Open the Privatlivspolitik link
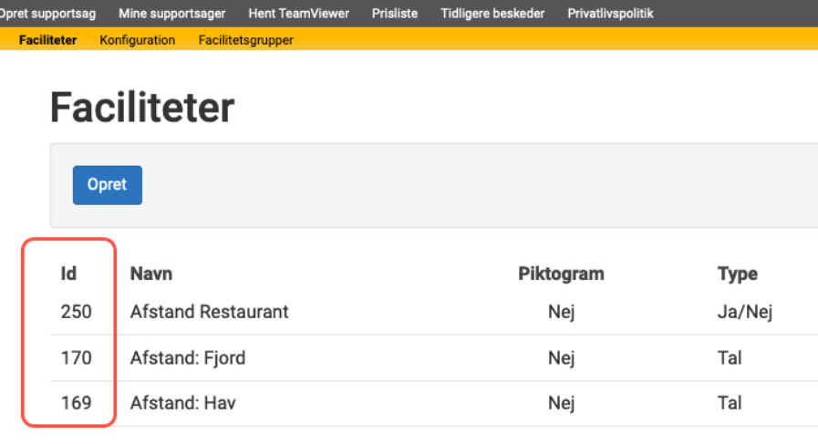The width and height of the screenshot is (818, 444). (610, 14)
